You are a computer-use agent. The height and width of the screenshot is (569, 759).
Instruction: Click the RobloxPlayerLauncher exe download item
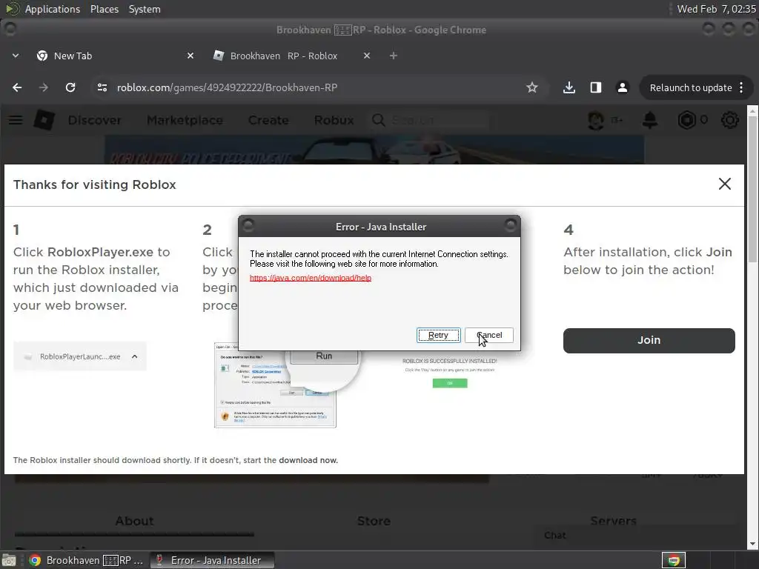click(80, 356)
